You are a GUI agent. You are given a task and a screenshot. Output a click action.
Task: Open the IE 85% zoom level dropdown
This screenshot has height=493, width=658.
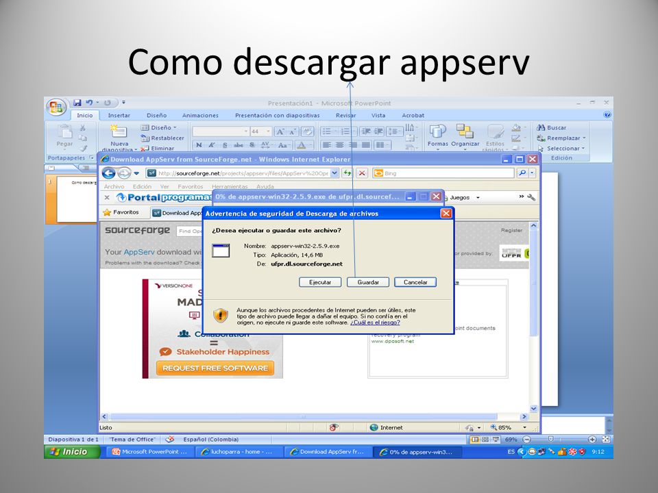click(524, 427)
